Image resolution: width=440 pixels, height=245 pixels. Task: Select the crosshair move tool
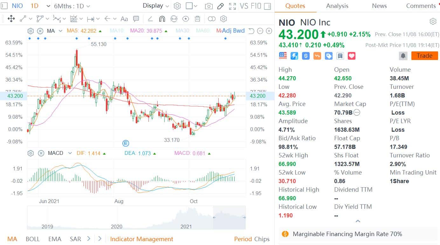pos(11,19)
